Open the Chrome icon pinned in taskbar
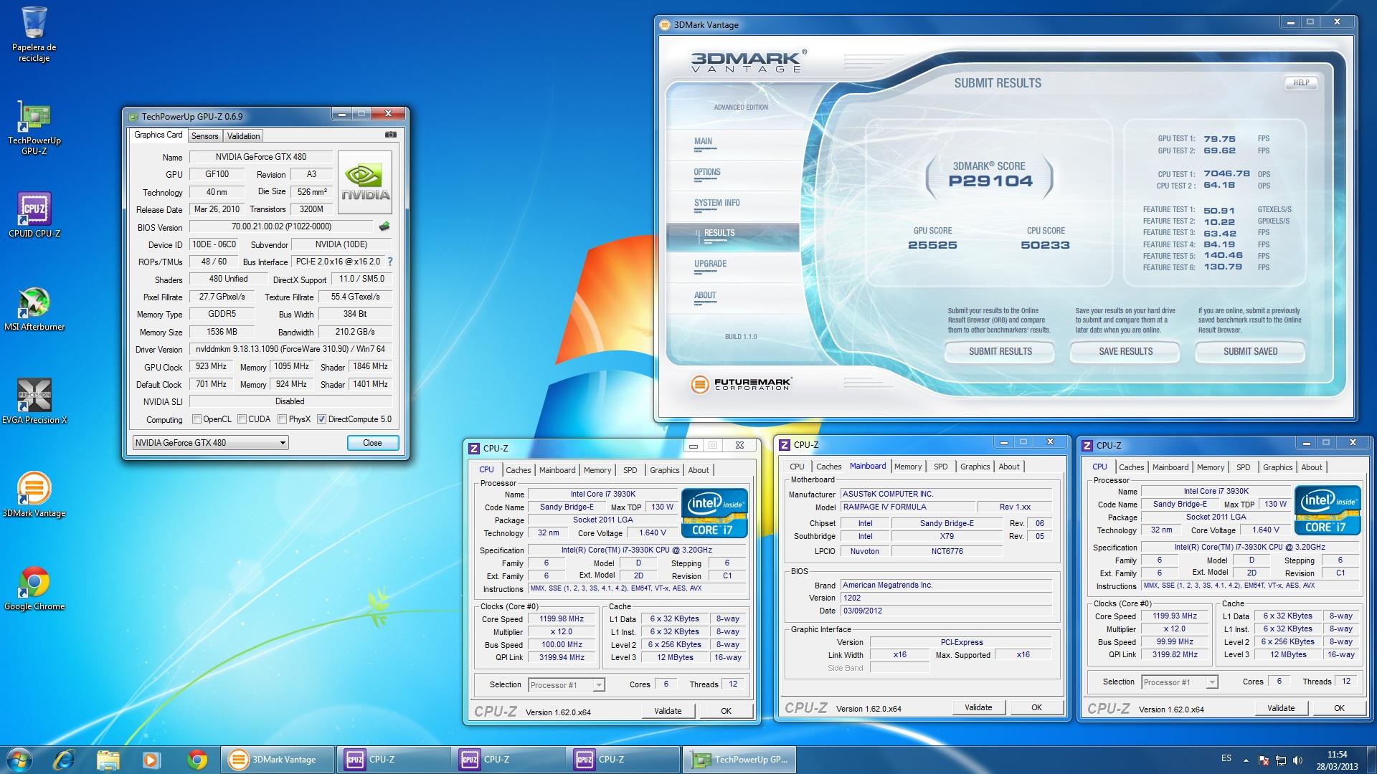 197,760
